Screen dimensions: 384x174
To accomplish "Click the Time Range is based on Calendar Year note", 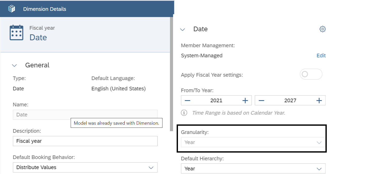I will point(239,113).
